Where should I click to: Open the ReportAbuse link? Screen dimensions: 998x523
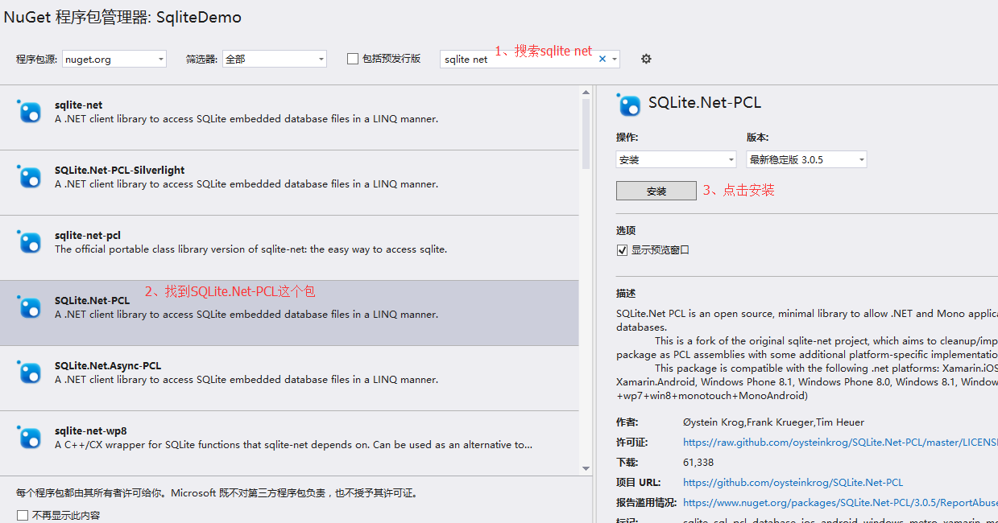(x=840, y=502)
